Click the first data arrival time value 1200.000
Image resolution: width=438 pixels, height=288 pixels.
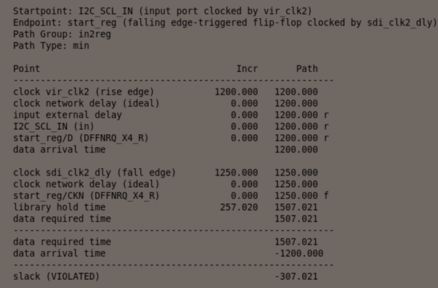[296, 149]
